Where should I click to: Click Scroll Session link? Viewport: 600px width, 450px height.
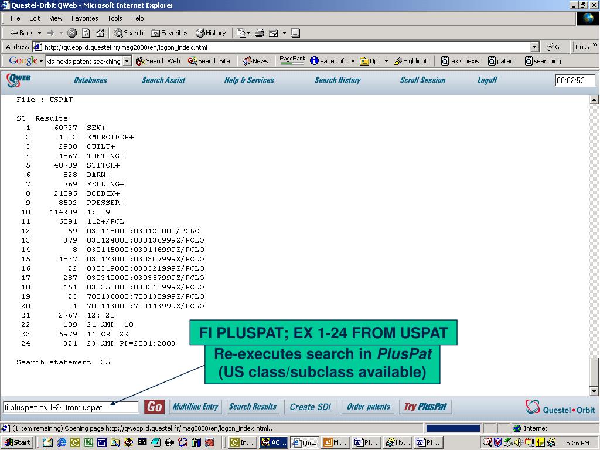coord(422,80)
